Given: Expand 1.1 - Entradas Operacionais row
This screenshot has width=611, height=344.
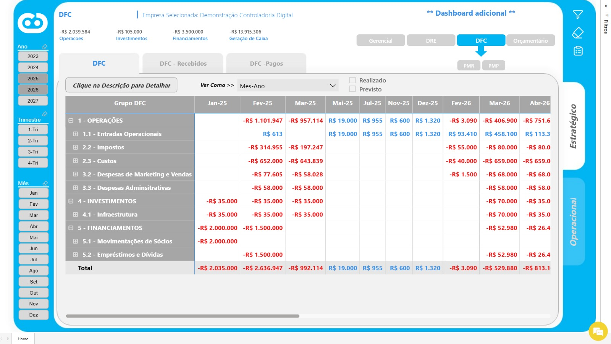Looking at the screenshot, I should (x=76, y=134).
